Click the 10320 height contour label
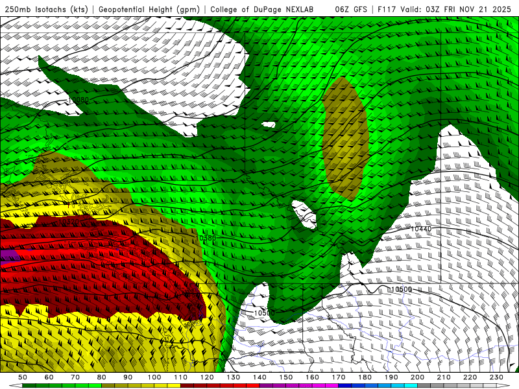This screenshot has width=519, height=389. click(69, 221)
